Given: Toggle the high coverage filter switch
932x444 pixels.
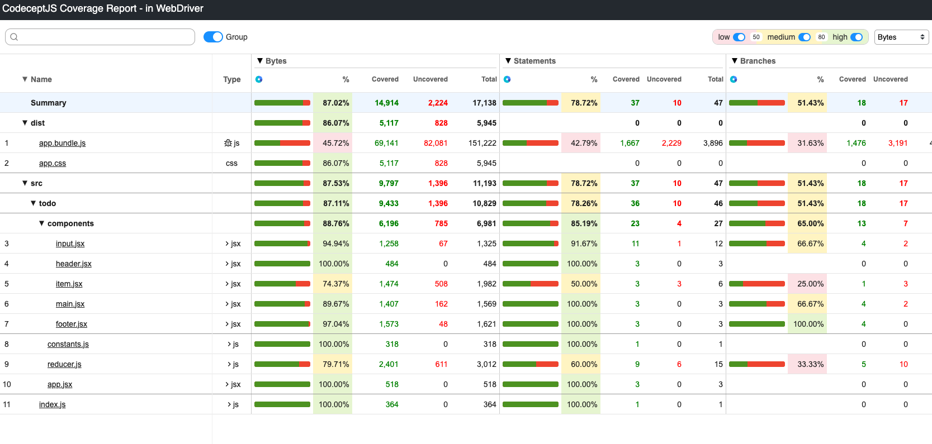Looking at the screenshot, I should (x=857, y=37).
